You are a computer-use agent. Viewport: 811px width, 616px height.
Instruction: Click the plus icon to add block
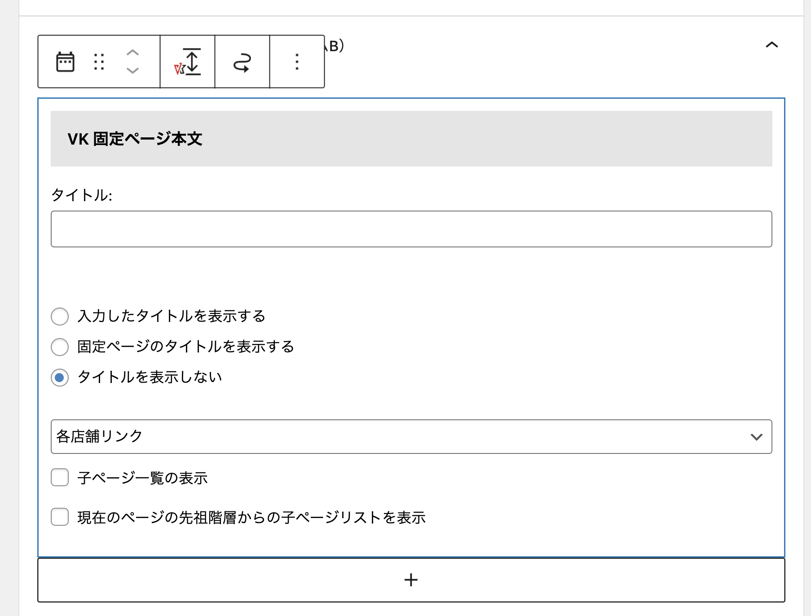[x=411, y=580]
